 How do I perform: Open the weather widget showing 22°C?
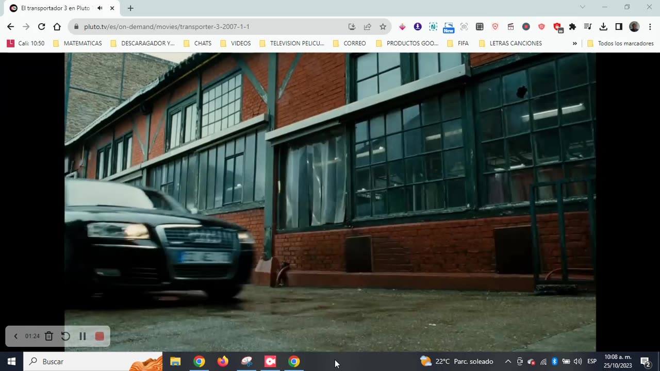(457, 362)
